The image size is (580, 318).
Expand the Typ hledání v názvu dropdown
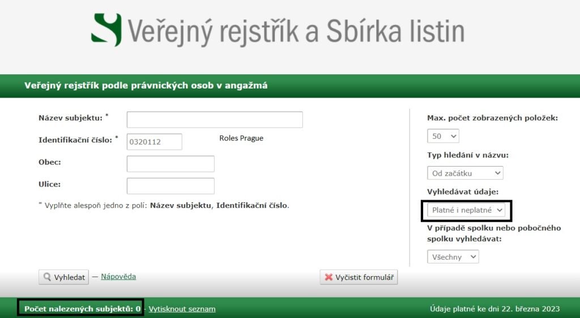tap(464, 173)
